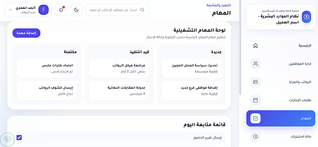Toggle dark mode with the moon button
Image resolution: width=318 pixels, height=147 pixels.
(76, 10)
